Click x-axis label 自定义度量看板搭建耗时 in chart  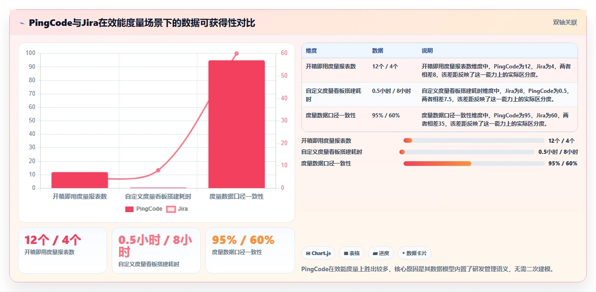[158, 196]
